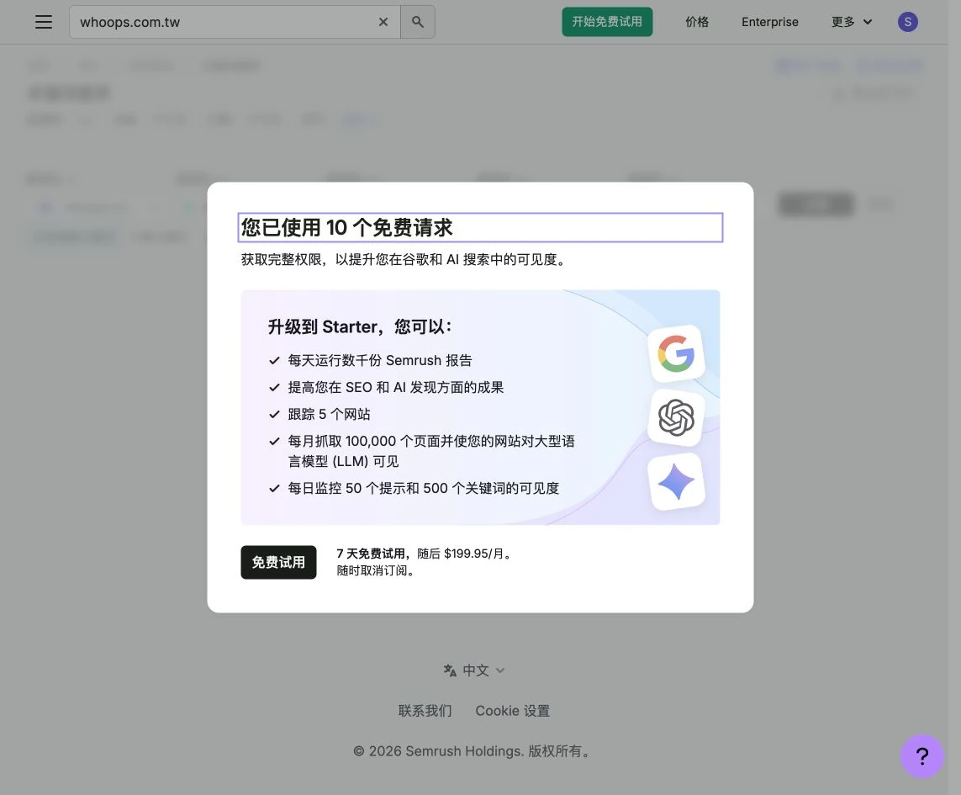Click the 每日监控 50 个提示 list item
The width and height of the screenshot is (961, 795).
click(x=424, y=488)
